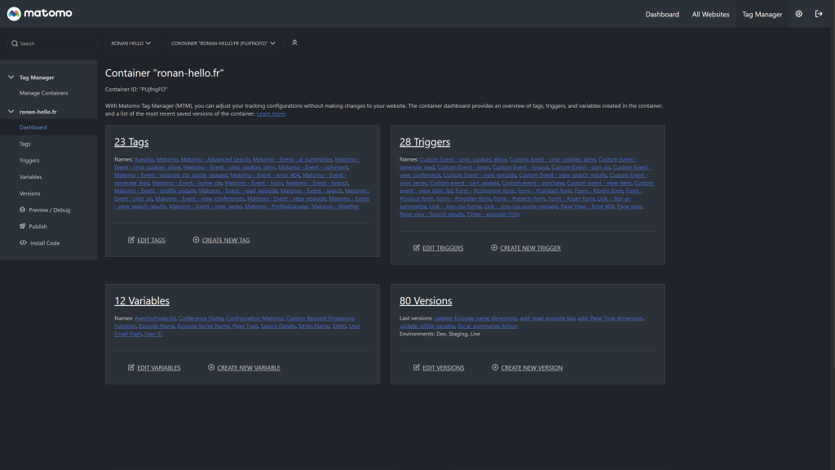This screenshot has height=470, width=835.
Task: Click the Edit Tags pencil icon
Action: [x=131, y=240]
